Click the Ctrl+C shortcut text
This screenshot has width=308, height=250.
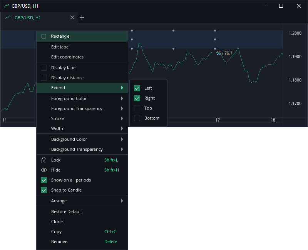[x=110, y=232]
